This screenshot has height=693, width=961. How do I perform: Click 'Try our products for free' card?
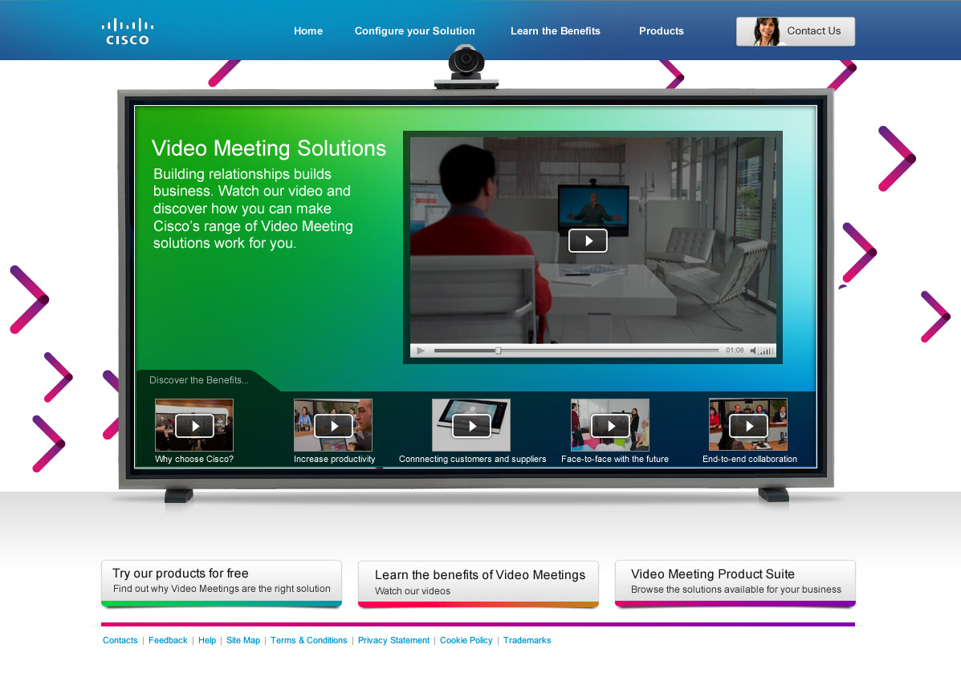point(222,583)
